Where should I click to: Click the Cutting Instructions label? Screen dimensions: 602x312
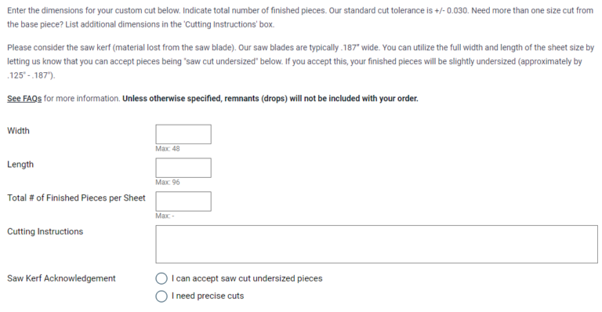tap(45, 231)
